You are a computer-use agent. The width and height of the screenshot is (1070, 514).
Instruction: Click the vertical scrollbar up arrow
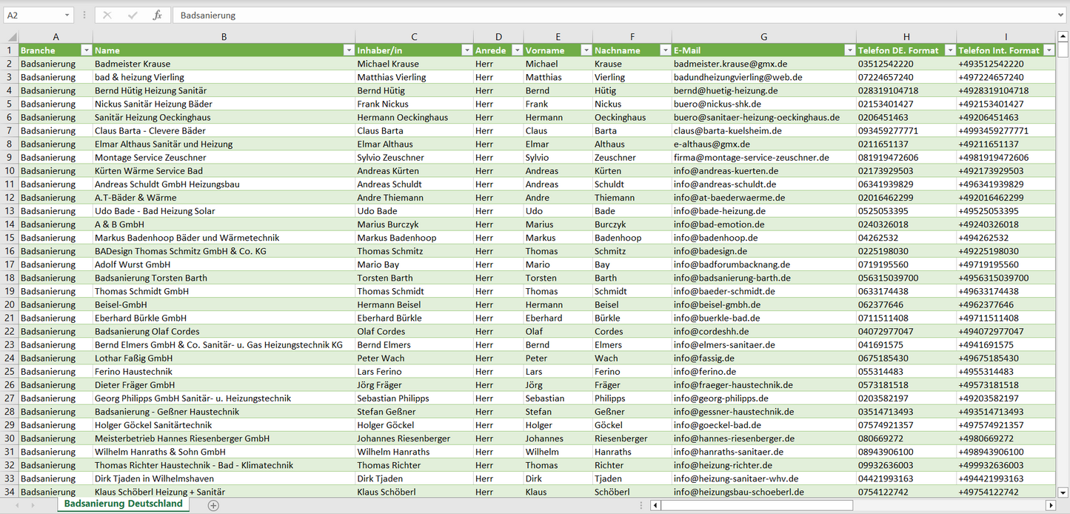[1063, 36]
